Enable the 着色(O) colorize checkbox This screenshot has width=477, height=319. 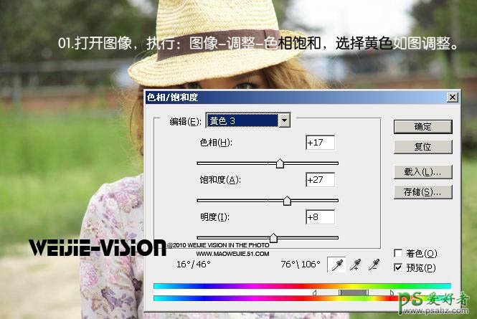(x=398, y=254)
